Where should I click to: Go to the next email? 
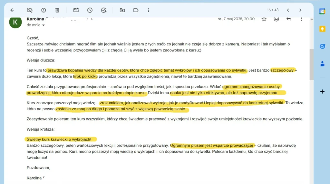tap(300, 10)
